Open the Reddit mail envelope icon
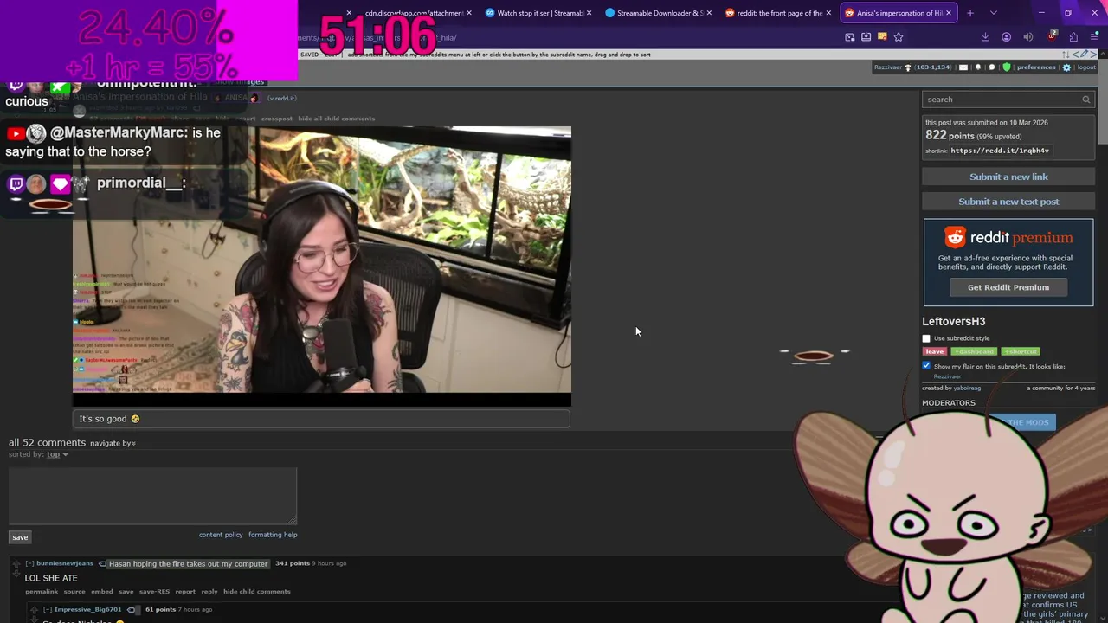 click(963, 67)
